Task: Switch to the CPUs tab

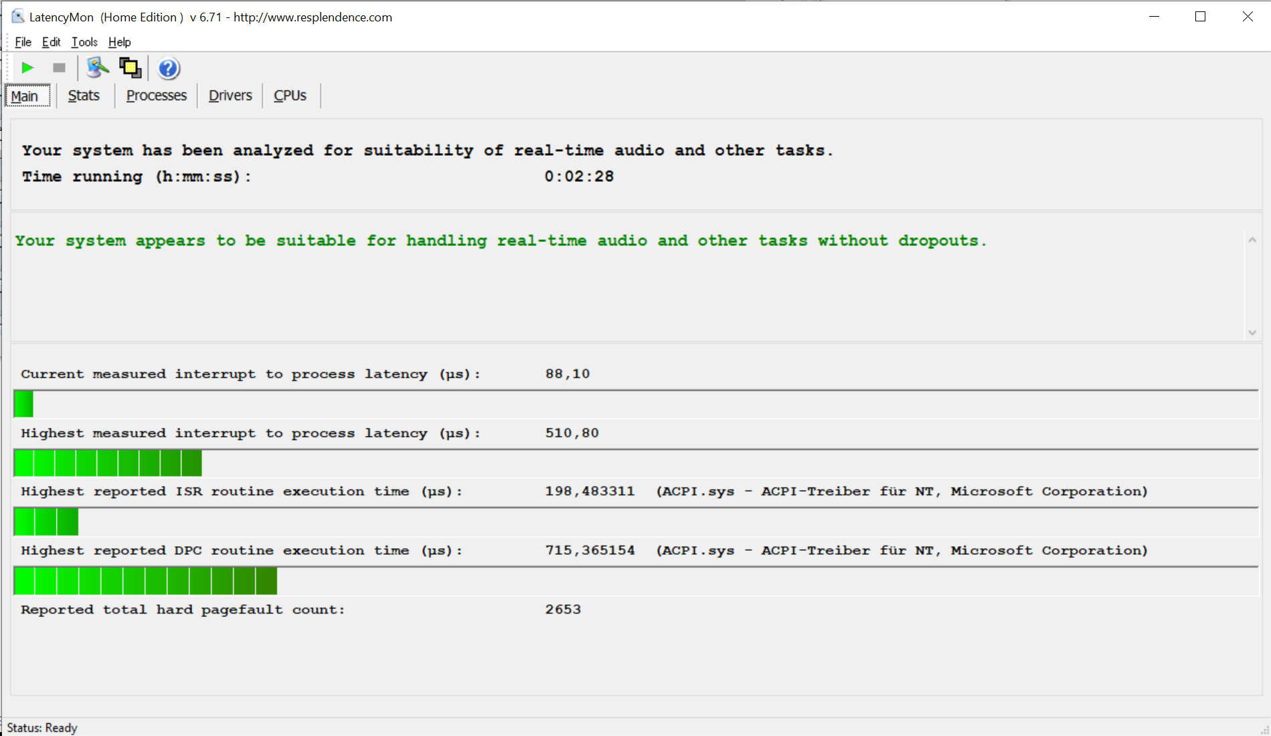Action: tap(290, 96)
